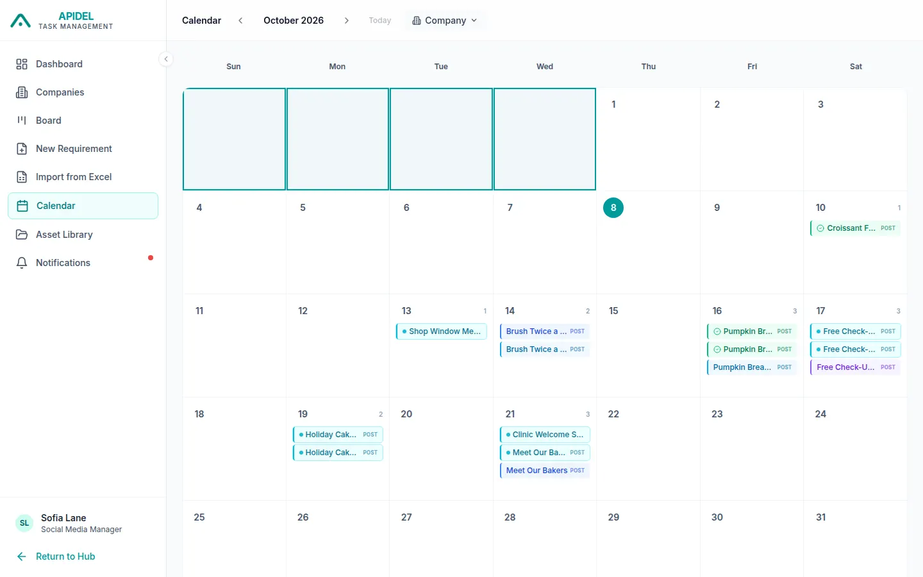The width and height of the screenshot is (923, 577).
Task: Click the Companies building icon in sidebar
Action: coord(22,92)
